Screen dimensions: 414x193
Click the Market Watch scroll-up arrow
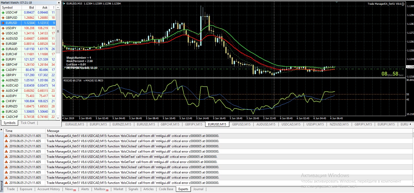pyautogui.click(x=58, y=8)
